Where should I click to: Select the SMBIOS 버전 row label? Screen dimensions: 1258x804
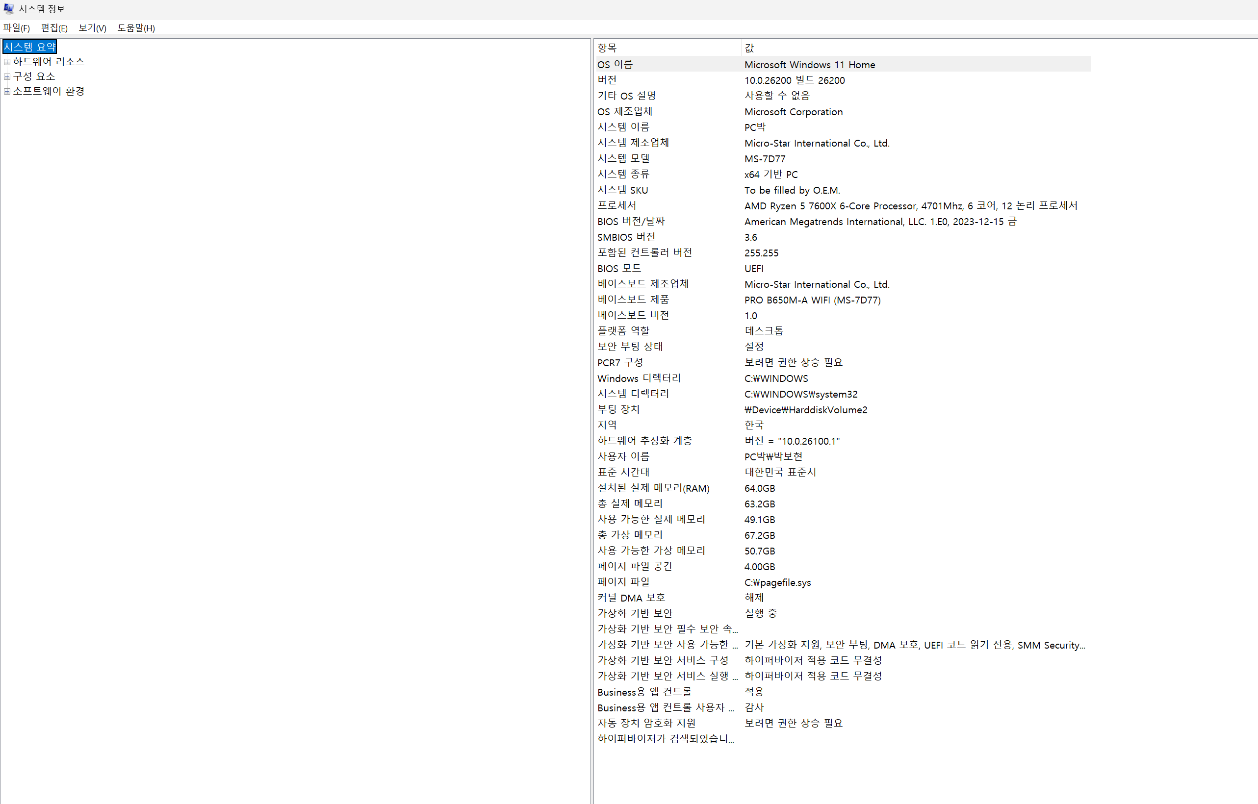pyautogui.click(x=626, y=236)
